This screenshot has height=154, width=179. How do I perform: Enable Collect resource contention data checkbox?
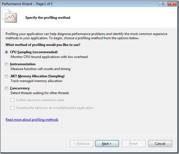pyautogui.click(x=12, y=100)
